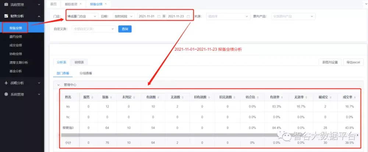Close the 跟踪客资 tab with its X

81,4
